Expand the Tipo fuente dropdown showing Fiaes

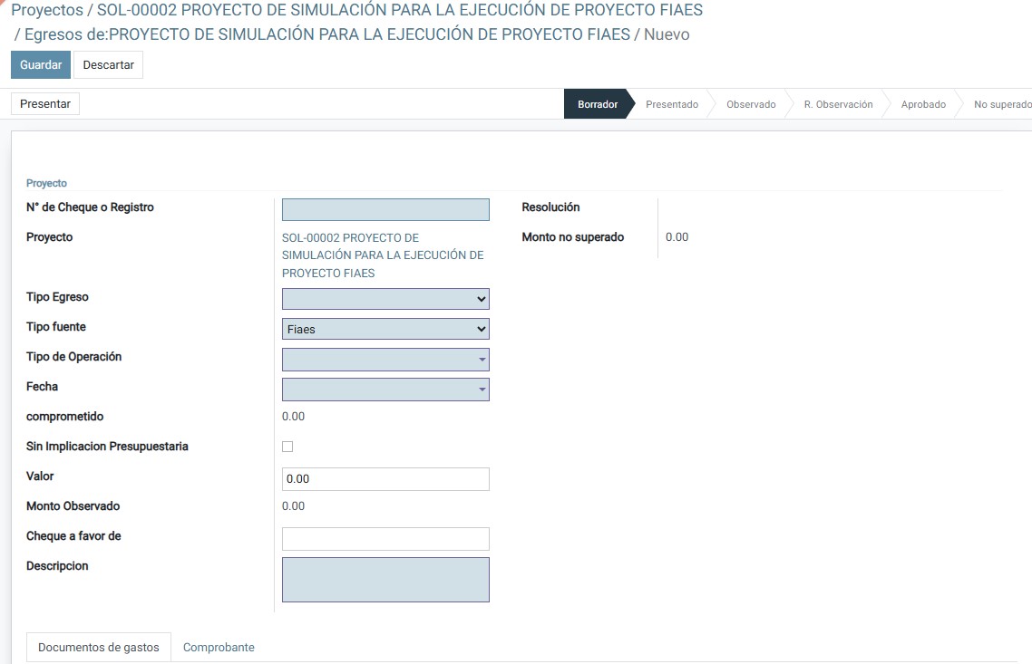[x=385, y=329]
